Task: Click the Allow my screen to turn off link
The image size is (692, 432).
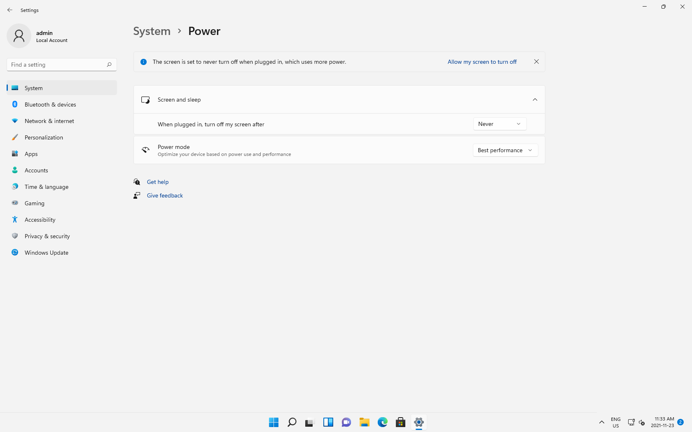Action: [x=482, y=62]
